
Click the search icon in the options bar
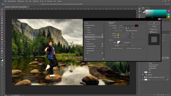pos(166,4)
